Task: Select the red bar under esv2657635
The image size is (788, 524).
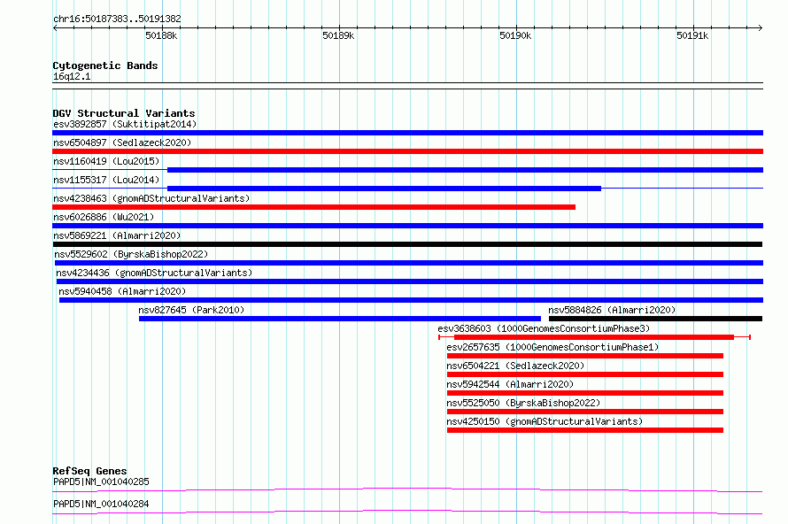Action: pyautogui.click(x=585, y=356)
